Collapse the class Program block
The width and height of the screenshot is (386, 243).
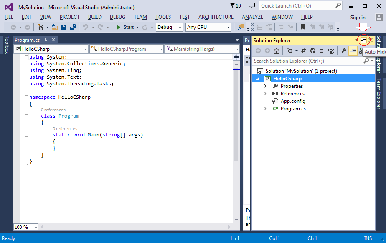pos(26,116)
